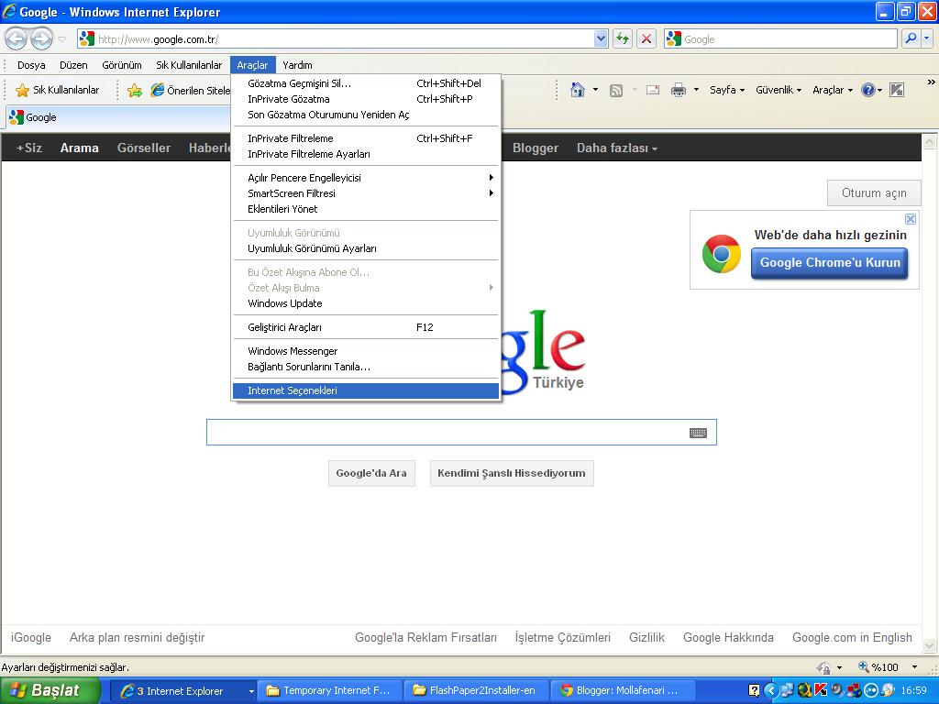Viewport: 939px width, 704px height.
Task: Click the Kendimi Şanslı Hissediyorum button
Action: [512, 474]
